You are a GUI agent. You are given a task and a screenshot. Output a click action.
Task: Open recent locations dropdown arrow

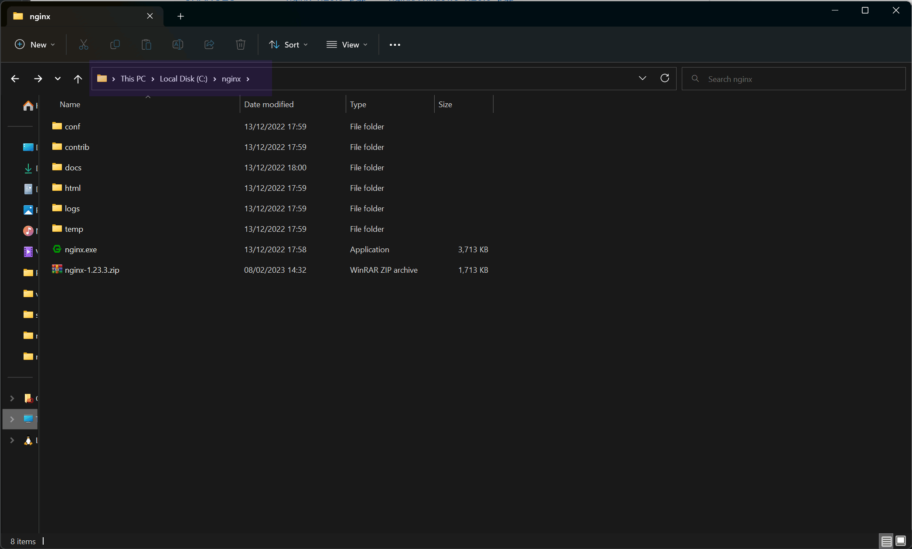tap(58, 79)
